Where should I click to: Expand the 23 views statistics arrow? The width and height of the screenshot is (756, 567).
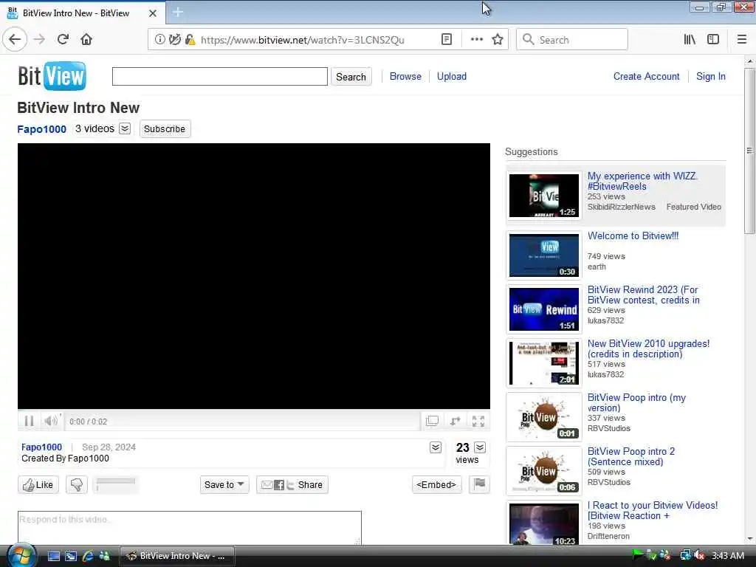pyautogui.click(x=480, y=447)
